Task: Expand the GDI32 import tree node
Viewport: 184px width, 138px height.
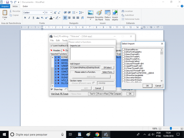Action: (55, 63)
